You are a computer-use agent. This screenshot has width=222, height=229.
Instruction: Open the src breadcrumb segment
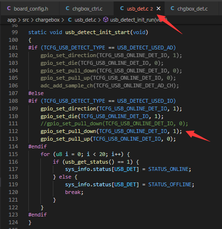25,20
